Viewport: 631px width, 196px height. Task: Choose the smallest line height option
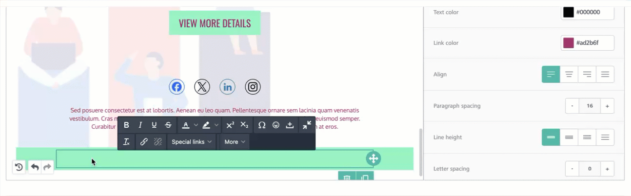click(x=551, y=137)
